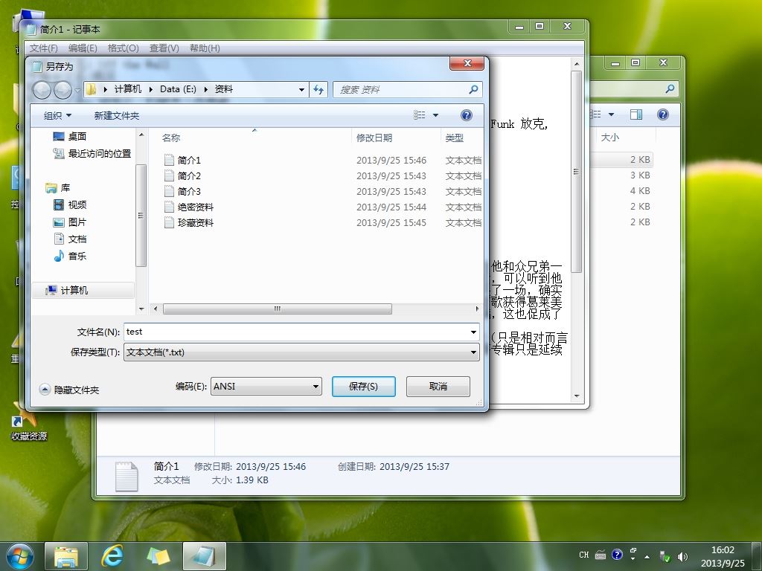Image resolution: width=762 pixels, height=571 pixels.
Task: Select 简介3 file in the list
Action: tap(189, 191)
